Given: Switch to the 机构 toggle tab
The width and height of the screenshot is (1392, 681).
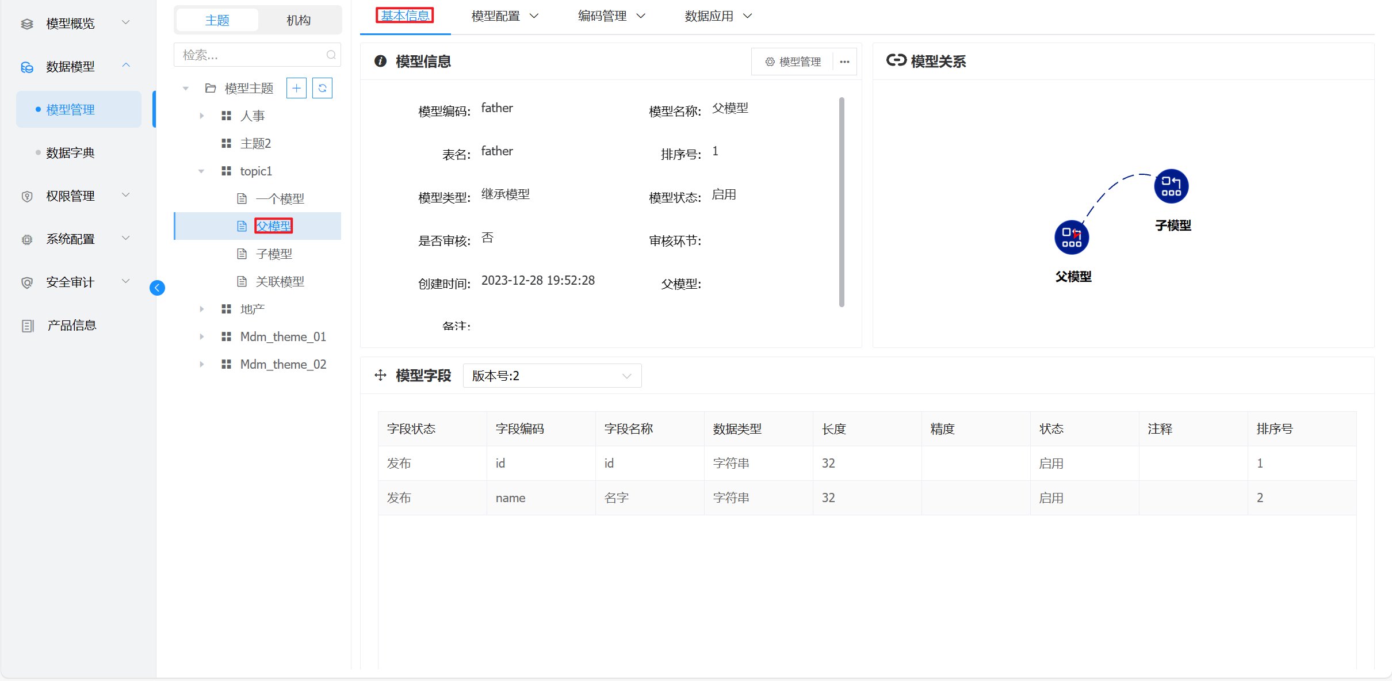Looking at the screenshot, I should pyautogui.click(x=299, y=20).
